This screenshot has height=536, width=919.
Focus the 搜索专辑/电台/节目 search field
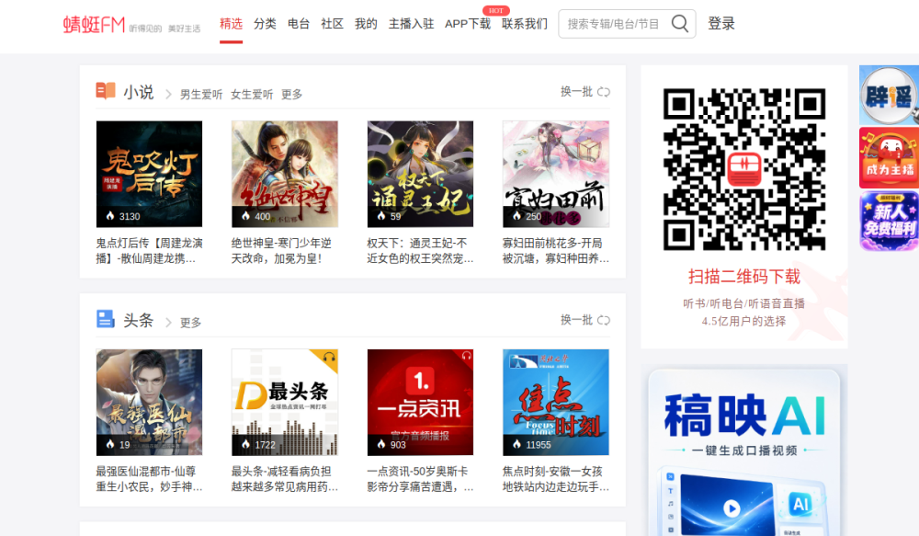[613, 24]
